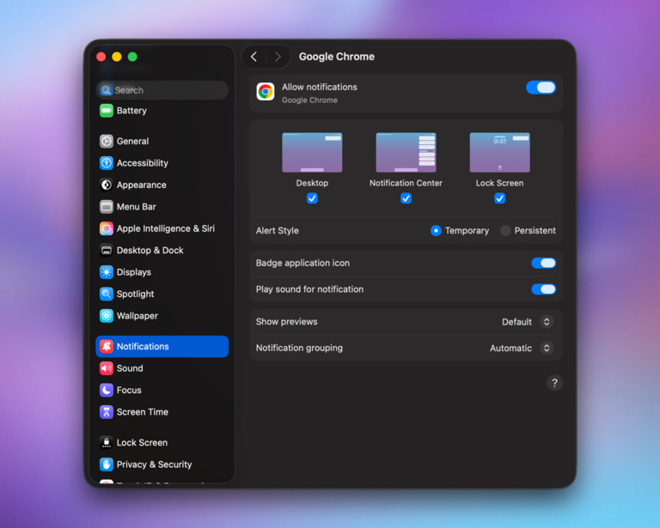660x528 pixels.
Task: Open Appearance settings label
Action: pyautogui.click(x=142, y=185)
